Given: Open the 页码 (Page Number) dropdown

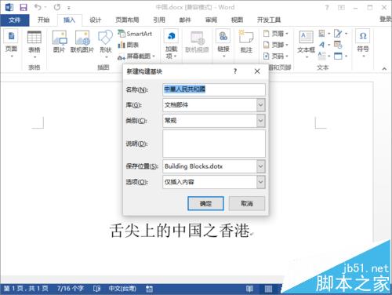Looking at the screenshot, I should tap(276, 56).
